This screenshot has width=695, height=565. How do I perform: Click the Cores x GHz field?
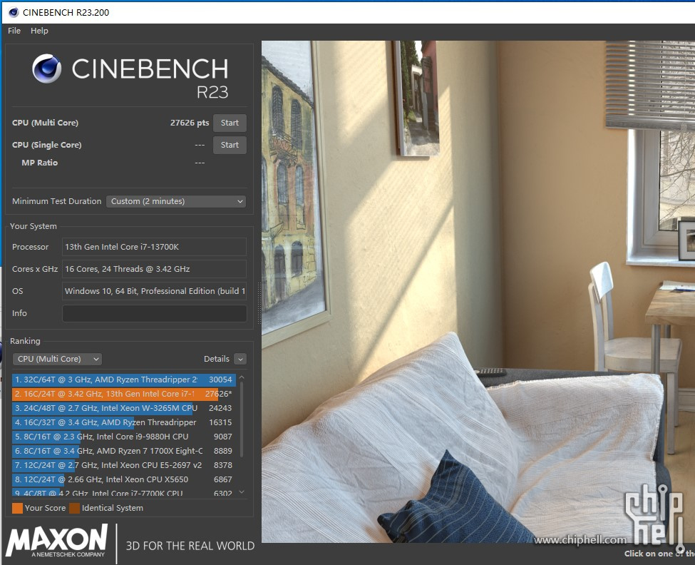click(154, 269)
